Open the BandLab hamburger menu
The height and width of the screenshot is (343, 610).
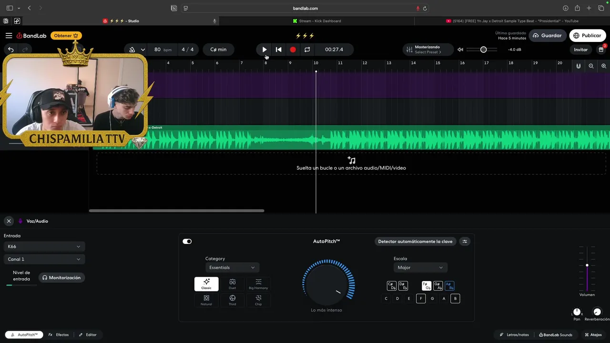point(9,36)
